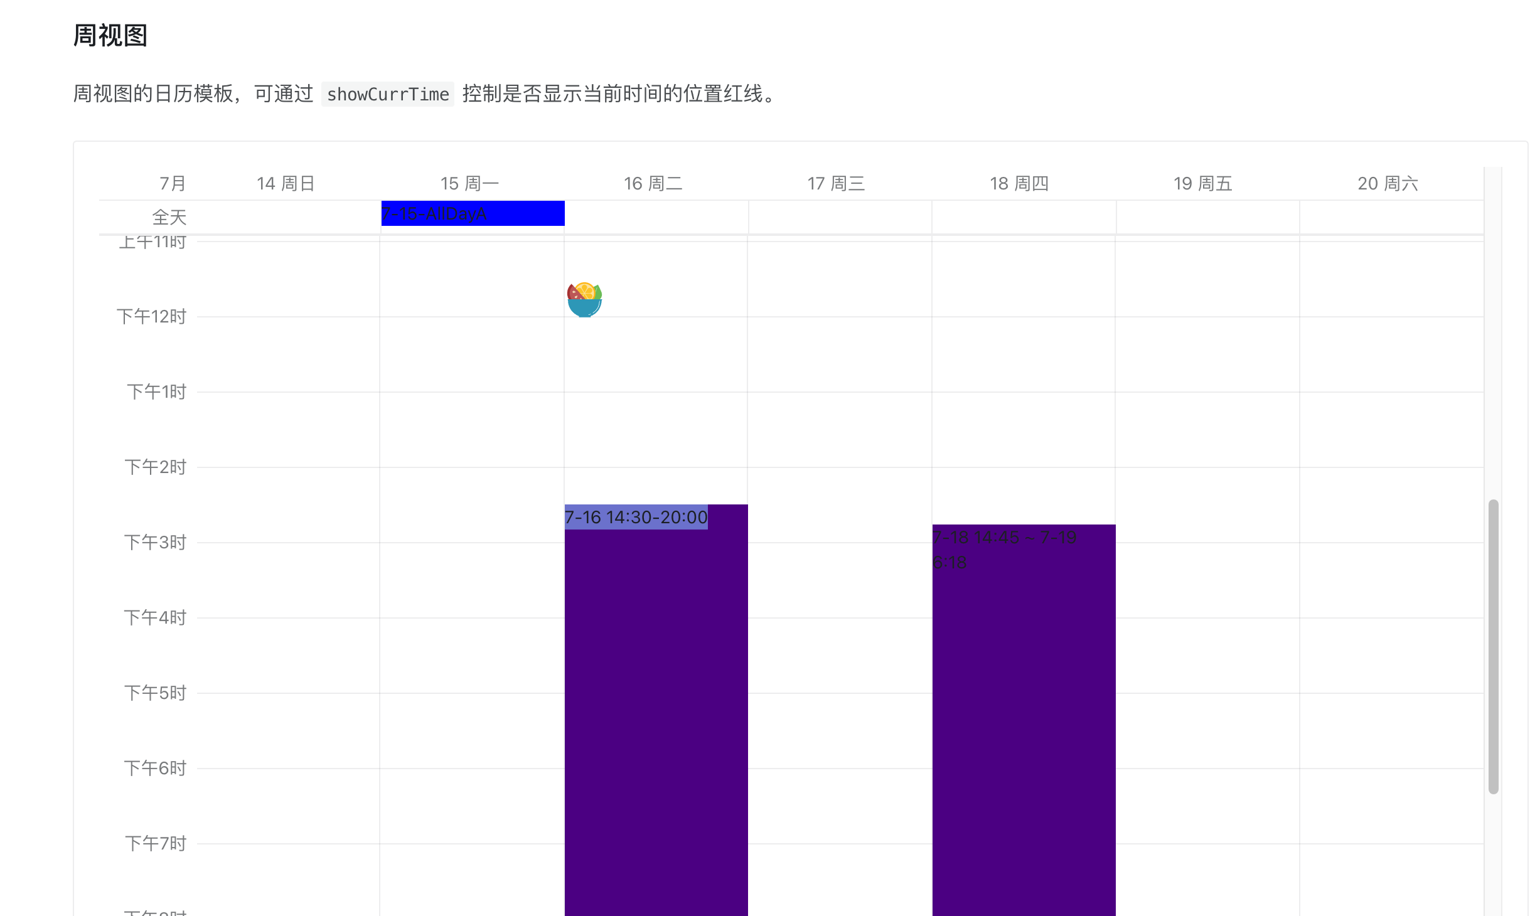The height and width of the screenshot is (916, 1530).
Task: Select the 17 周三 day header
Action: (x=835, y=183)
